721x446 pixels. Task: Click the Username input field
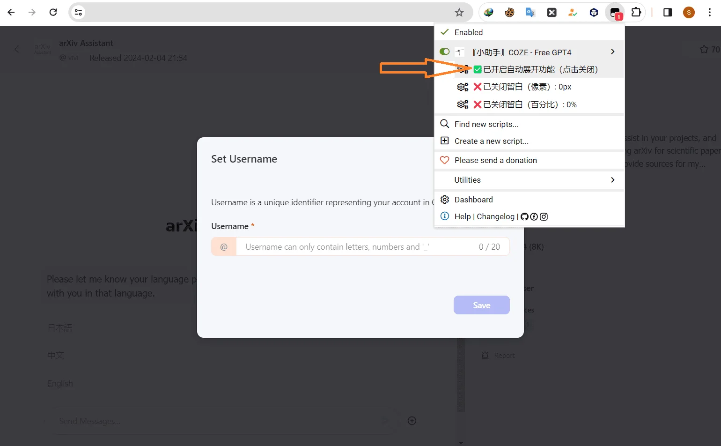point(360,246)
